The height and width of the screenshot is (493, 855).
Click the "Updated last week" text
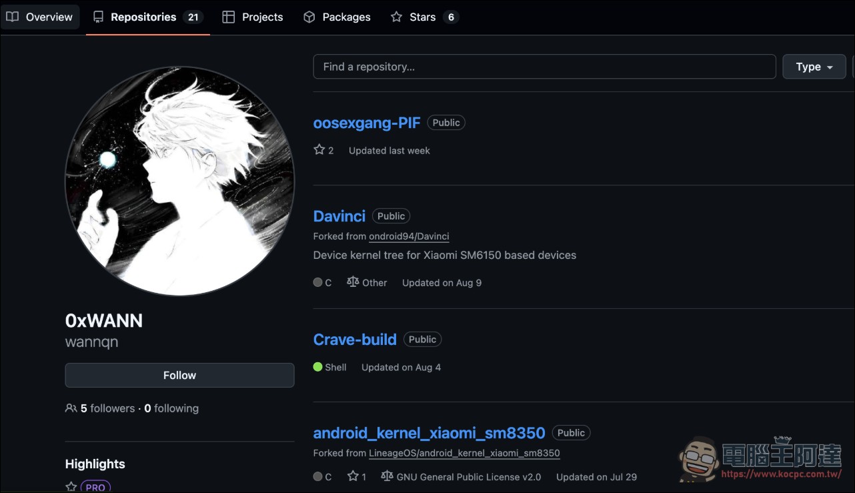click(x=389, y=151)
